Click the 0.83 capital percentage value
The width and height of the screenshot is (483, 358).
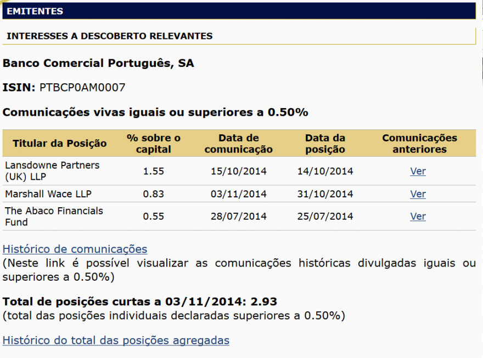coord(153,194)
